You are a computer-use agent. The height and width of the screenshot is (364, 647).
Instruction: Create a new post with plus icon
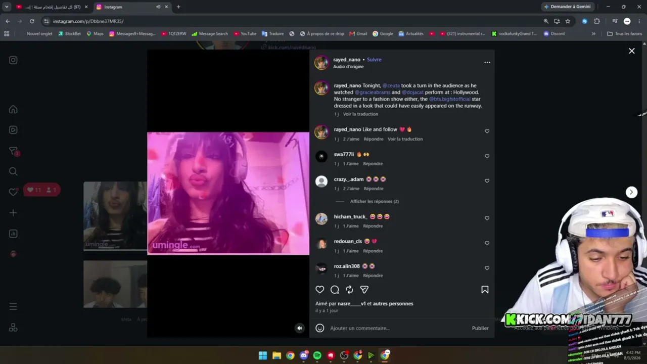coord(13,213)
